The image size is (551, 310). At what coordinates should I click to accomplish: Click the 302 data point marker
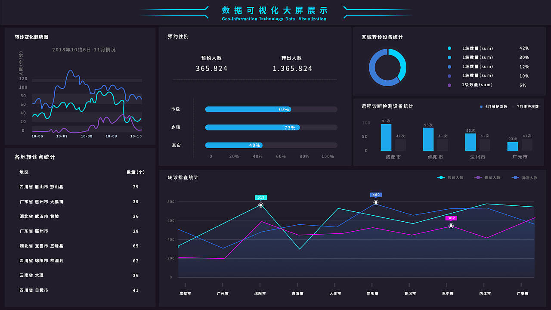(x=451, y=226)
